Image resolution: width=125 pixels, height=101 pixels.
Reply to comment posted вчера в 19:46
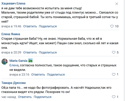pyautogui.click(x=30, y=26)
